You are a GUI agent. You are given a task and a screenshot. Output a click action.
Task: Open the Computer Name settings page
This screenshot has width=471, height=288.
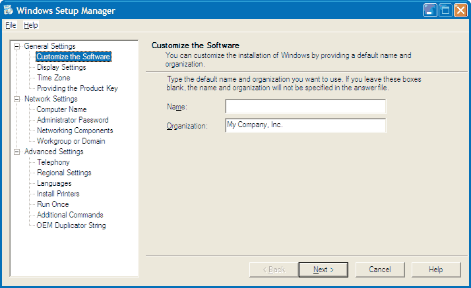click(61, 109)
